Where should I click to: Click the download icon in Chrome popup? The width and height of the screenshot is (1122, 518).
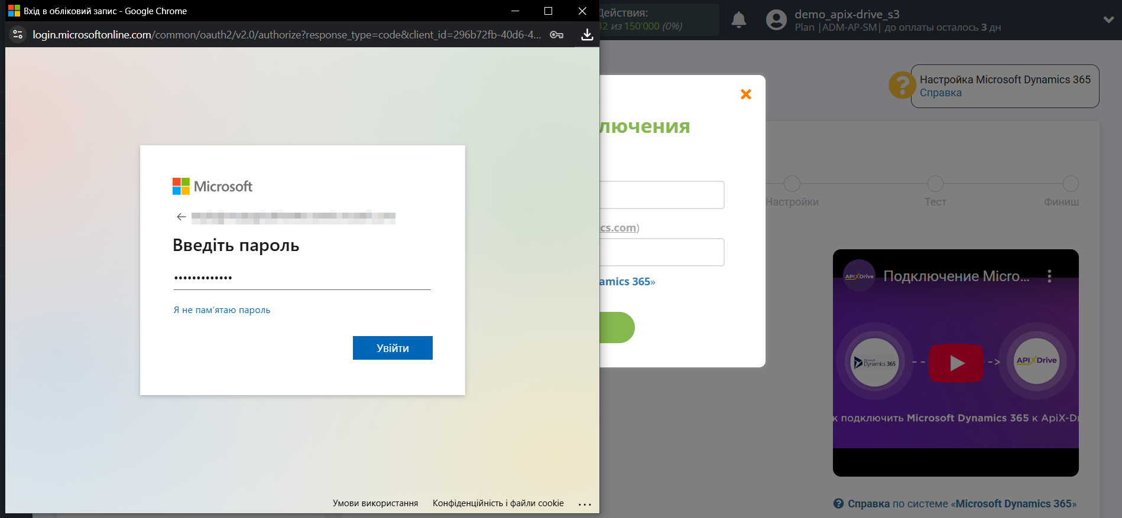pos(587,34)
